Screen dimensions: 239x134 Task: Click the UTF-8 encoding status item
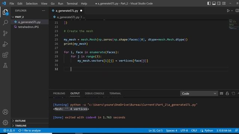click(x=184, y=131)
